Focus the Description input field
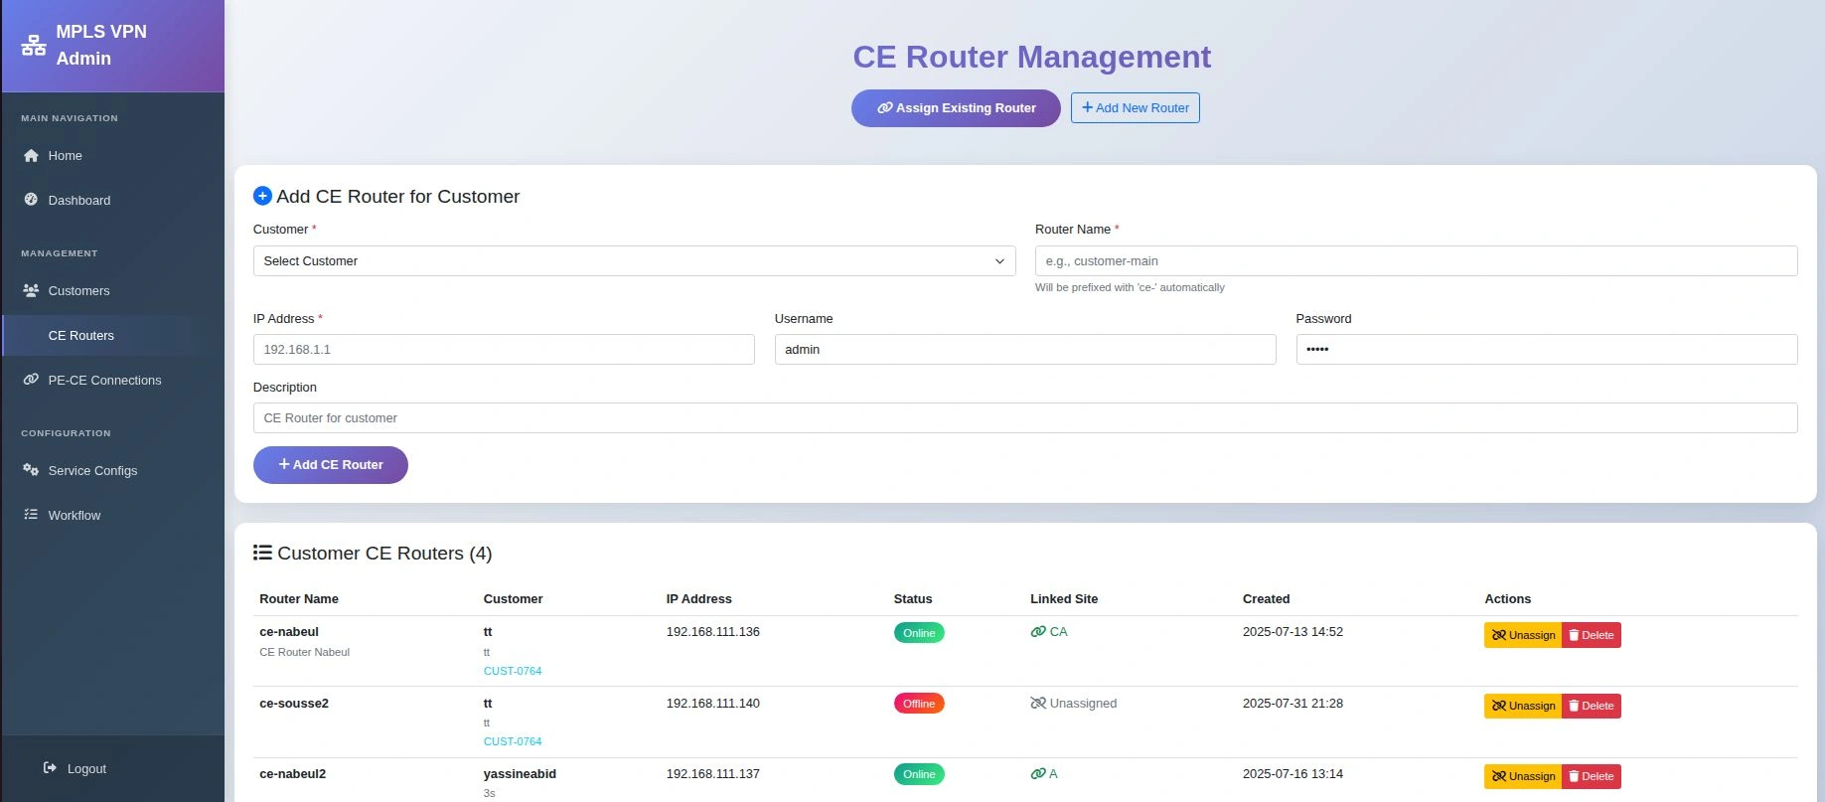Screen dimensions: 1825x802 [x=1025, y=417]
